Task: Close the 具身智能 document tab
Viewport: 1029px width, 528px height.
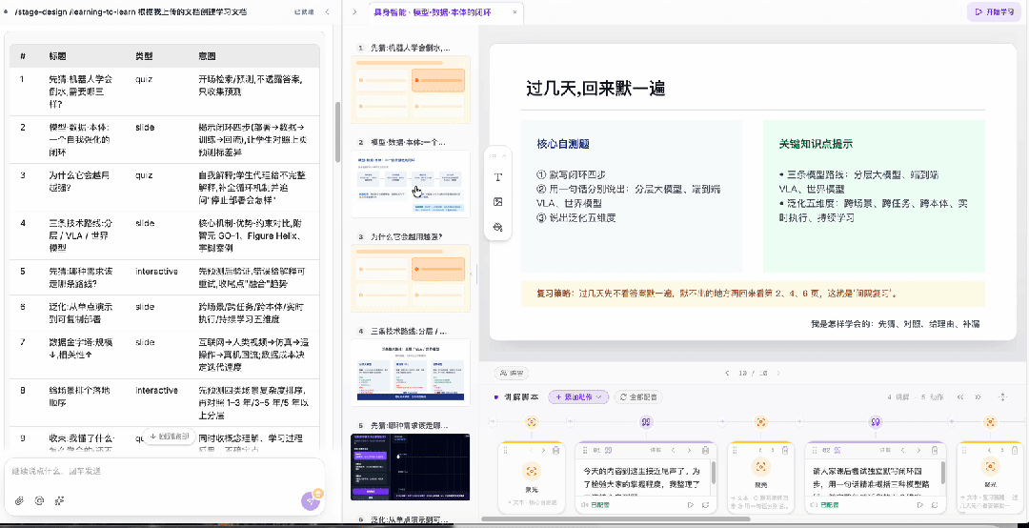Action: [x=514, y=11]
